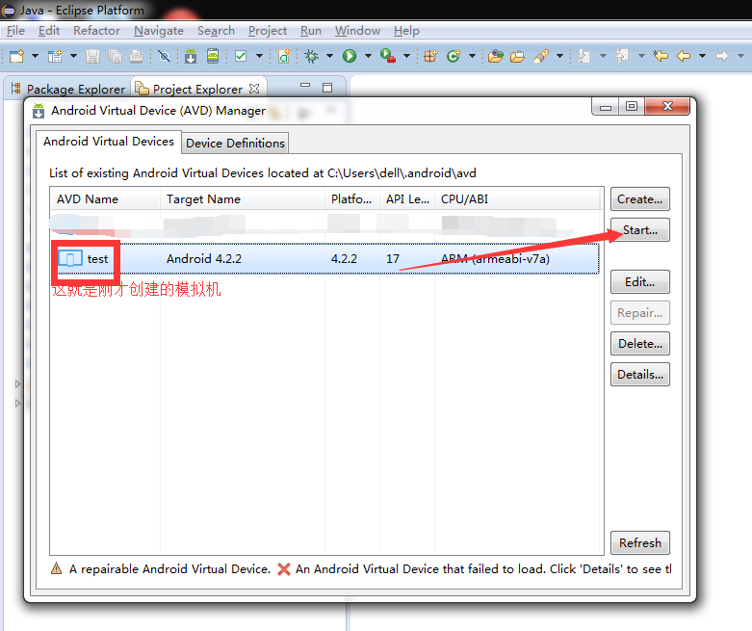Click the Previous Annotation icon
Screen dimensions: 752x631
pyautogui.click(x=622, y=56)
